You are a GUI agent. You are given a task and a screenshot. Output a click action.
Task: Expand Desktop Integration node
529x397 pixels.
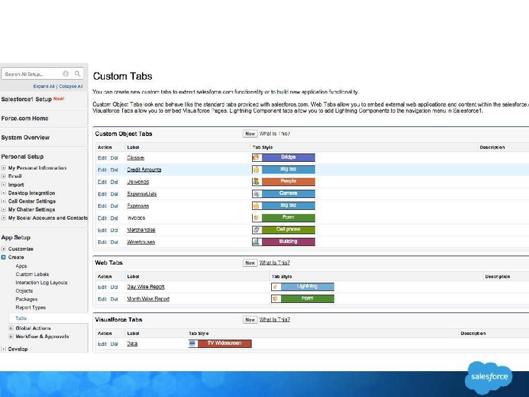point(4,193)
